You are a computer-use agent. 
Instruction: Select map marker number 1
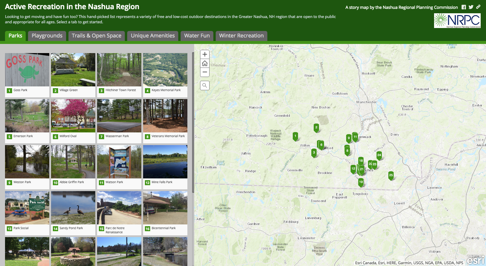click(295, 136)
